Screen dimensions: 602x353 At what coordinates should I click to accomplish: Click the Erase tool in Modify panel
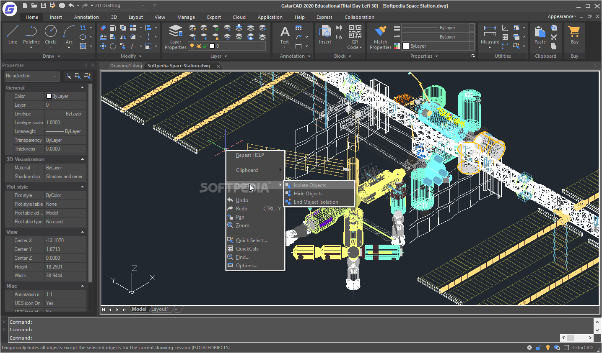point(103,28)
